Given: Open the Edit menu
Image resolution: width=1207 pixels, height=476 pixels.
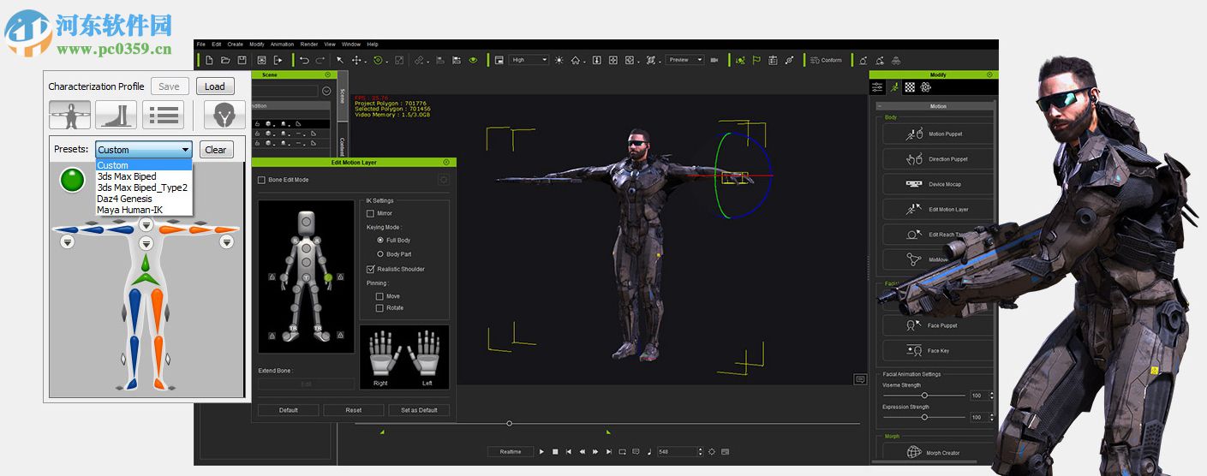Looking at the screenshot, I should (217, 45).
